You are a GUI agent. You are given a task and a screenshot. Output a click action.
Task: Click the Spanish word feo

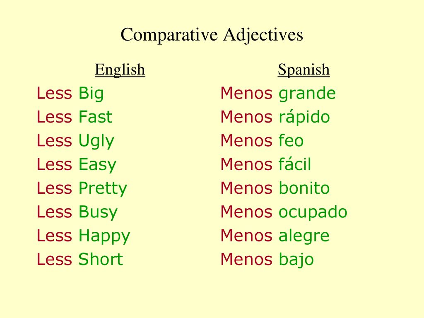(291, 141)
